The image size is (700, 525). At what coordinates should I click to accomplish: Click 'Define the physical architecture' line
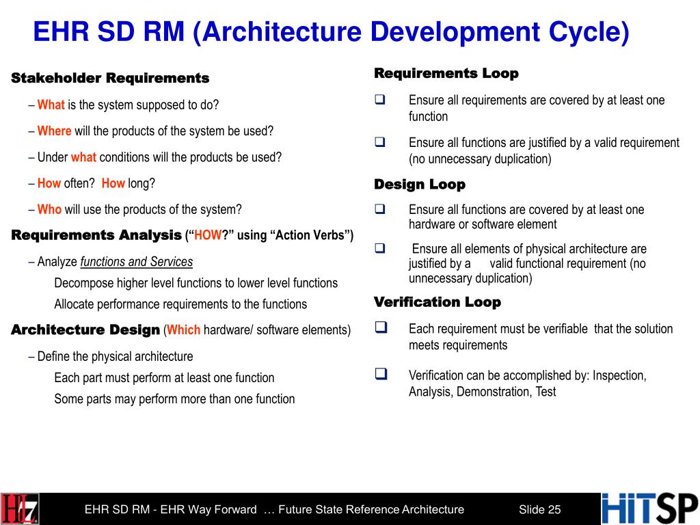pos(115,356)
